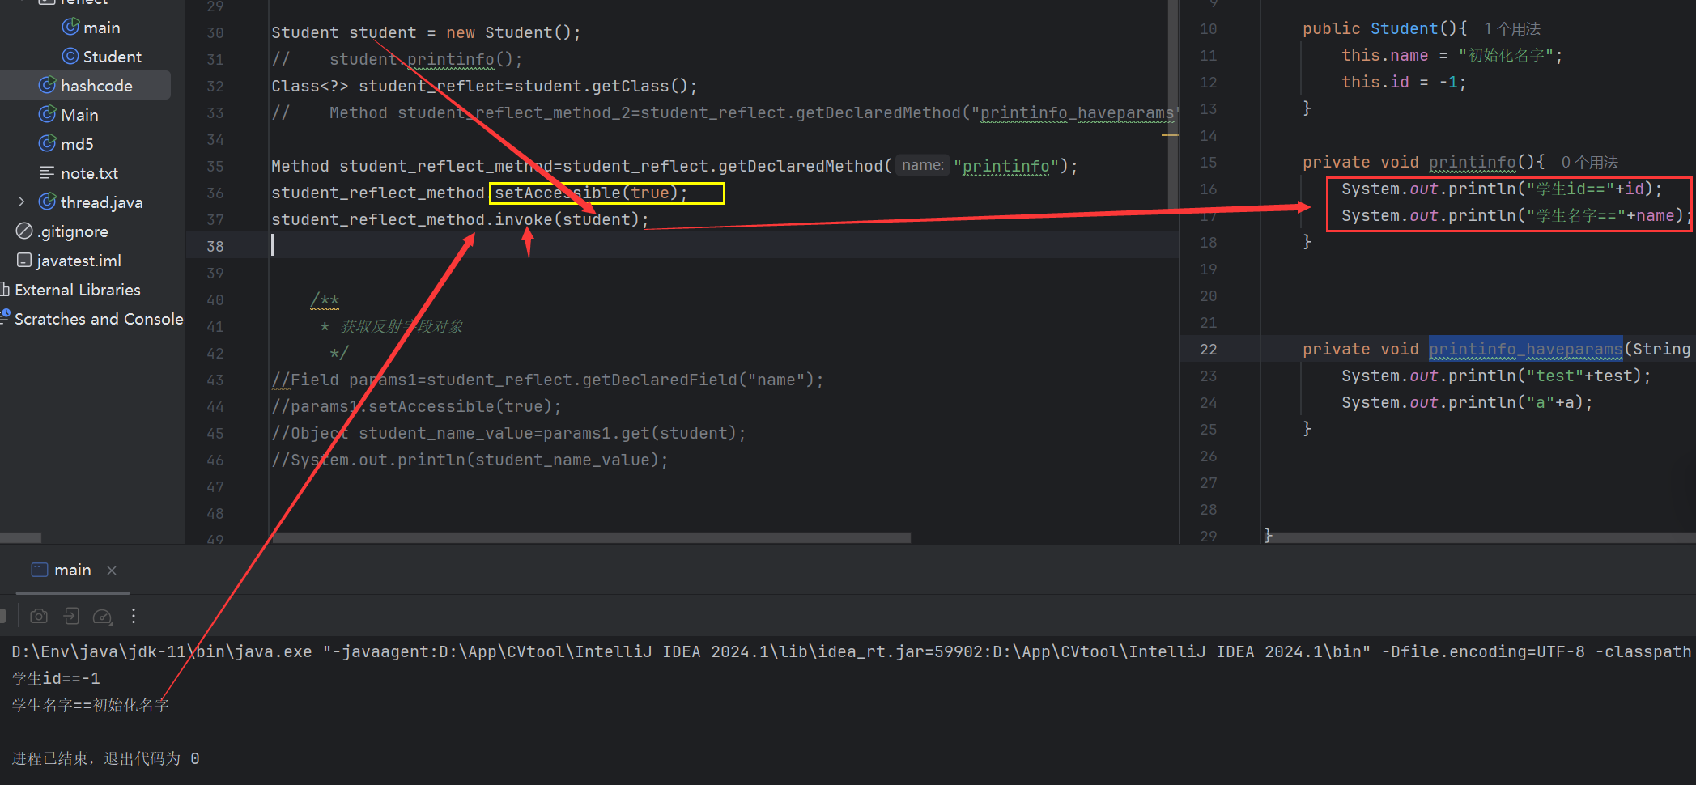Open hashcode class in project tree
The height and width of the screenshot is (785, 1696).
[96, 86]
